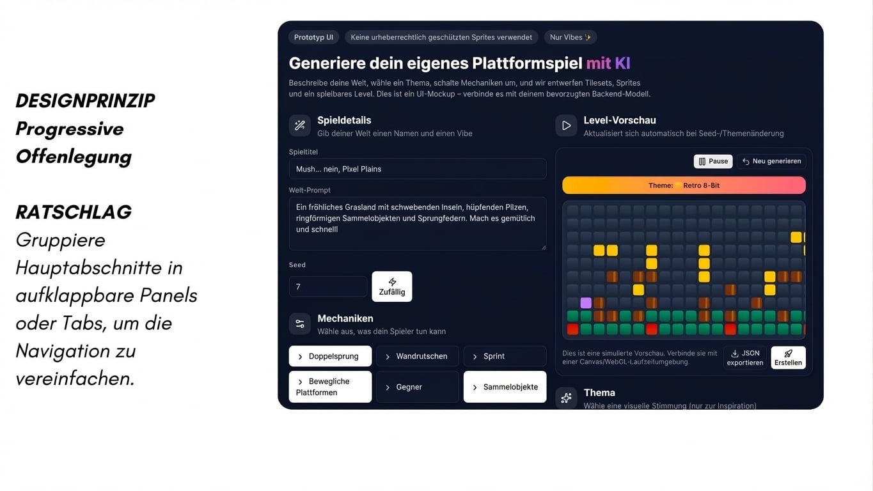Click the Spieltitel input field
The width and height of the screenshot is (873, 491).
(x=417, y=169)
